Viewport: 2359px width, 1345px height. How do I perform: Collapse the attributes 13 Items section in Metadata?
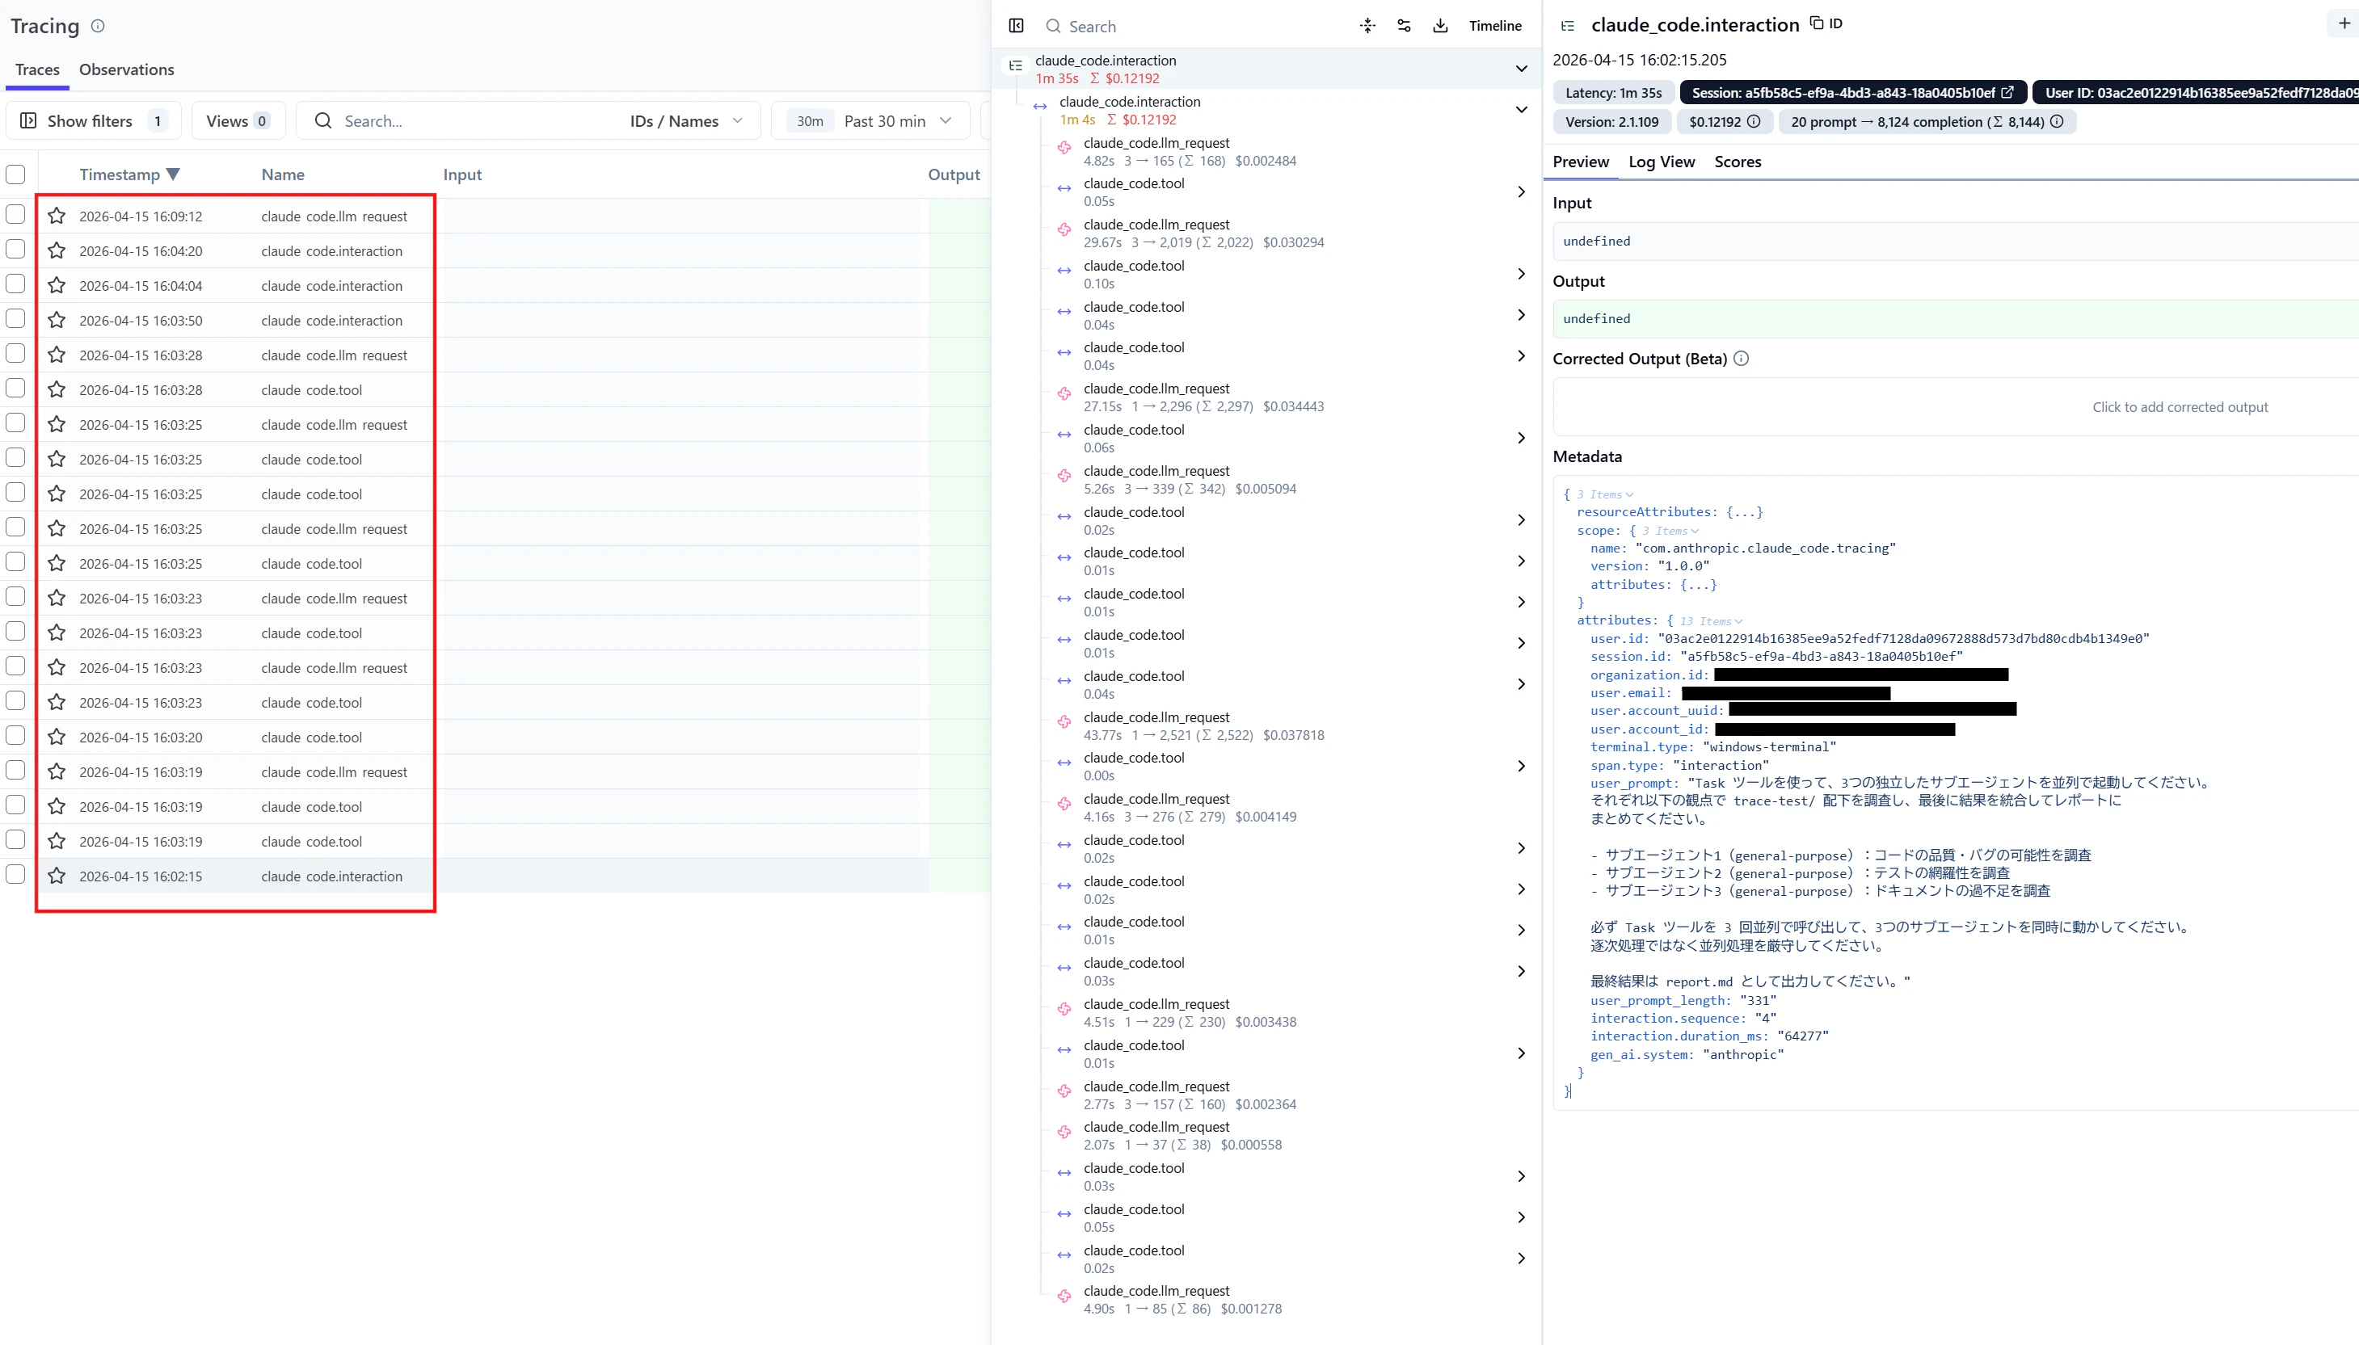(1712, 620)
